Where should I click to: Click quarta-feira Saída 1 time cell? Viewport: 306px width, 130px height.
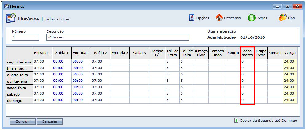(x=62, y=74)
